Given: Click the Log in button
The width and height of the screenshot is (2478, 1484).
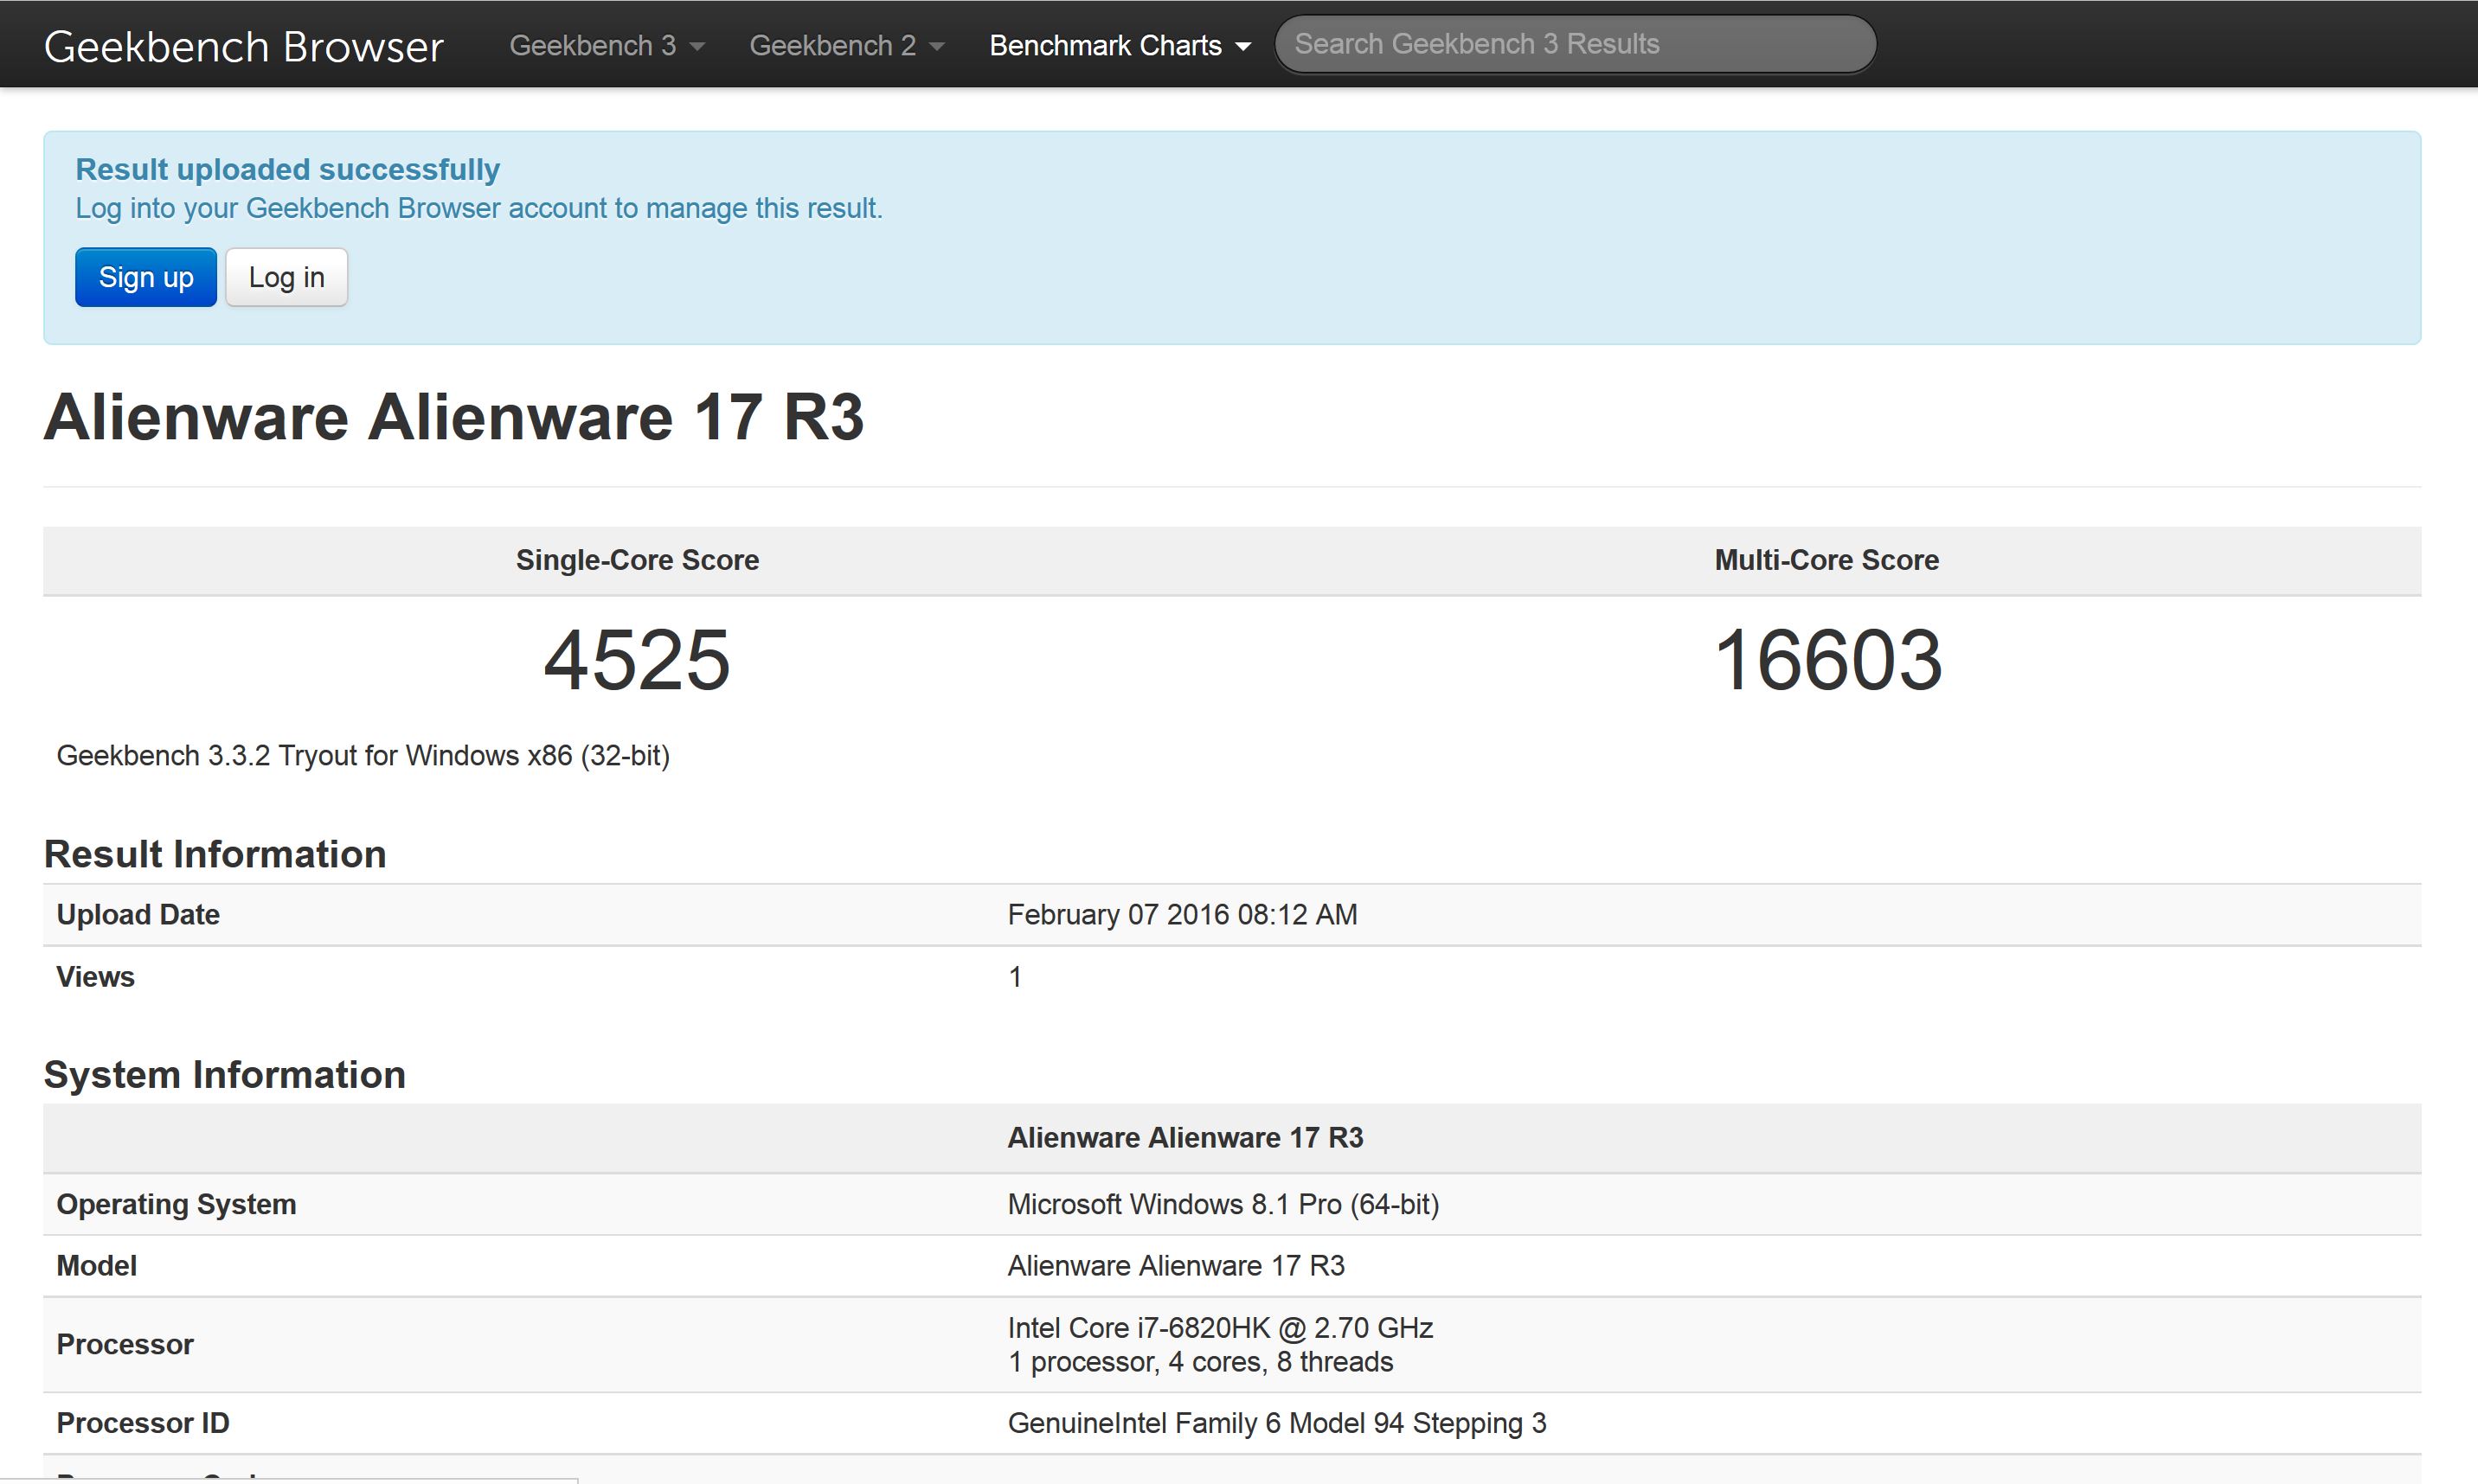Looking at the screenshot, I should pos(286,277).
